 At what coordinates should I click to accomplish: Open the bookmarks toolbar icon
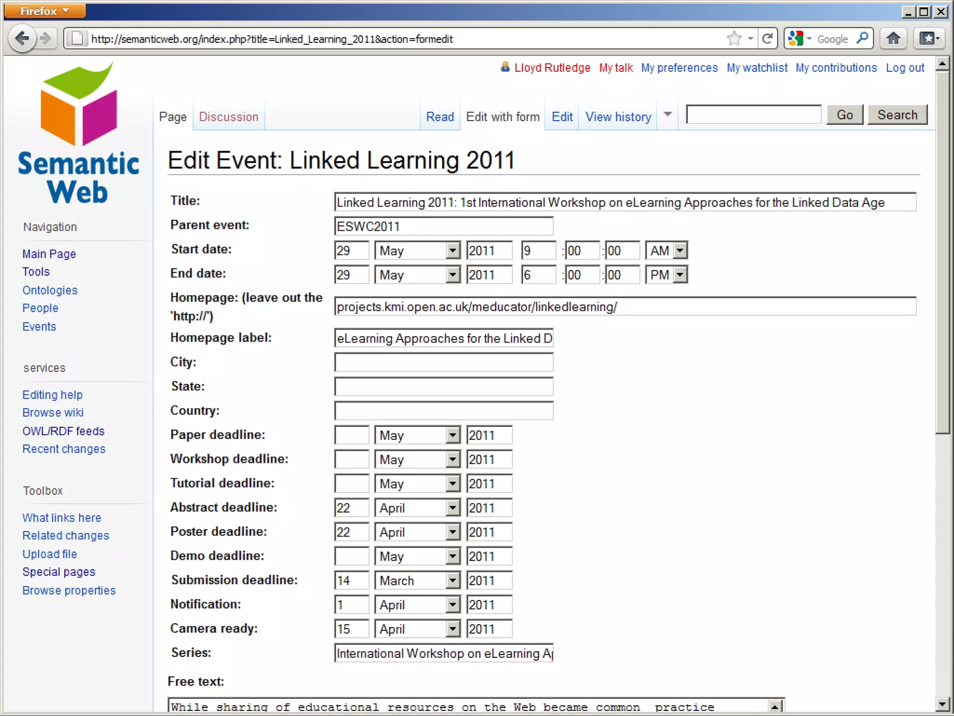(928, 38)
